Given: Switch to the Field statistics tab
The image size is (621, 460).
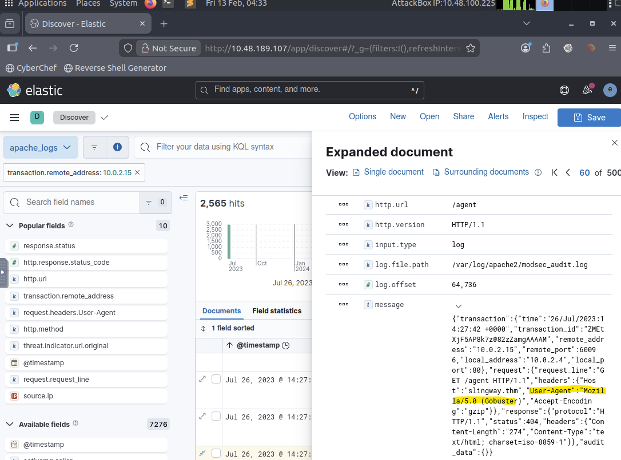Looking at the screenshot, I should pyautogui.click(x=277, y=311).
